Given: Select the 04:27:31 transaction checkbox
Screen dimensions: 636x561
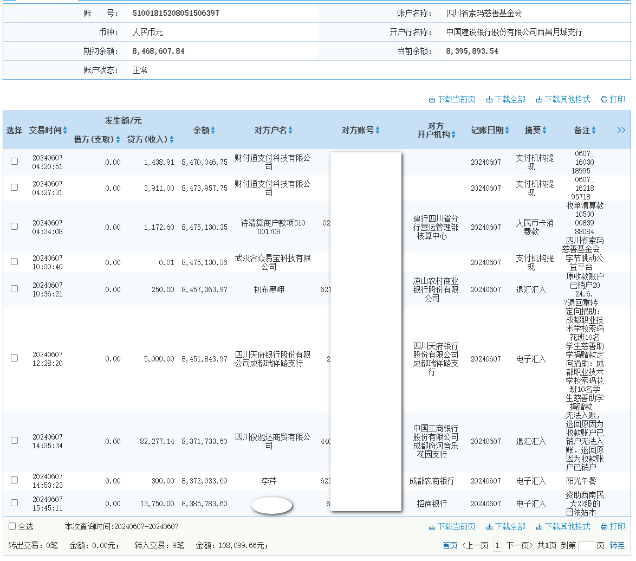Looking at the screenshot, I should tap(14, 187).
